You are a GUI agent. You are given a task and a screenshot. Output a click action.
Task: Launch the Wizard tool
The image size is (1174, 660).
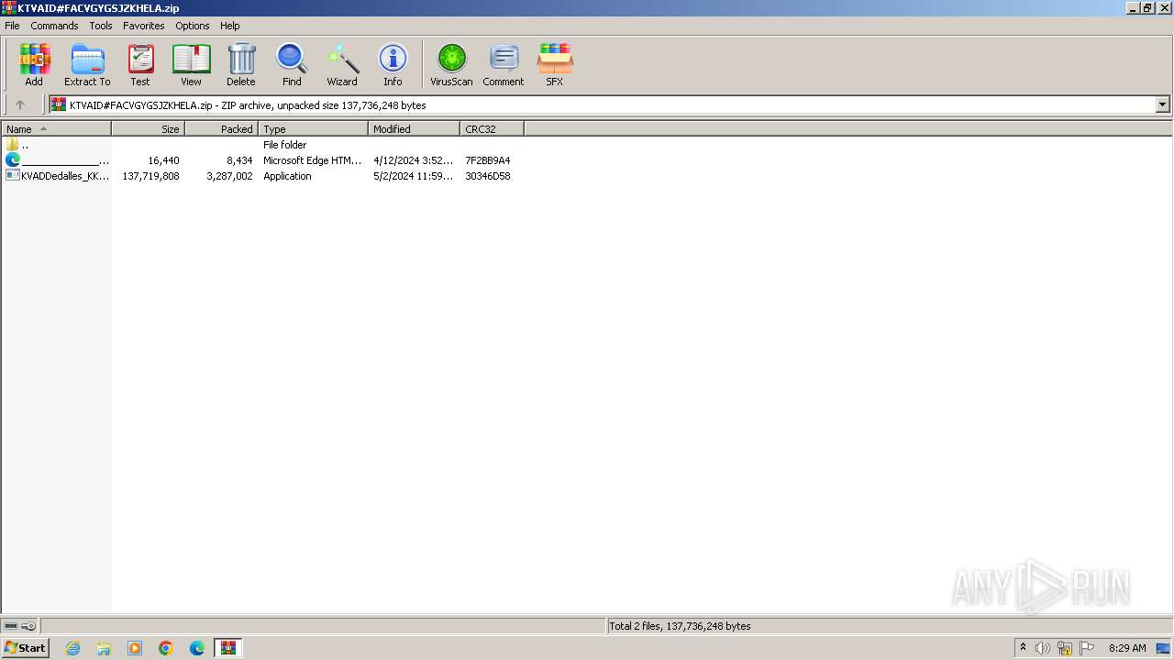point(342,64)
